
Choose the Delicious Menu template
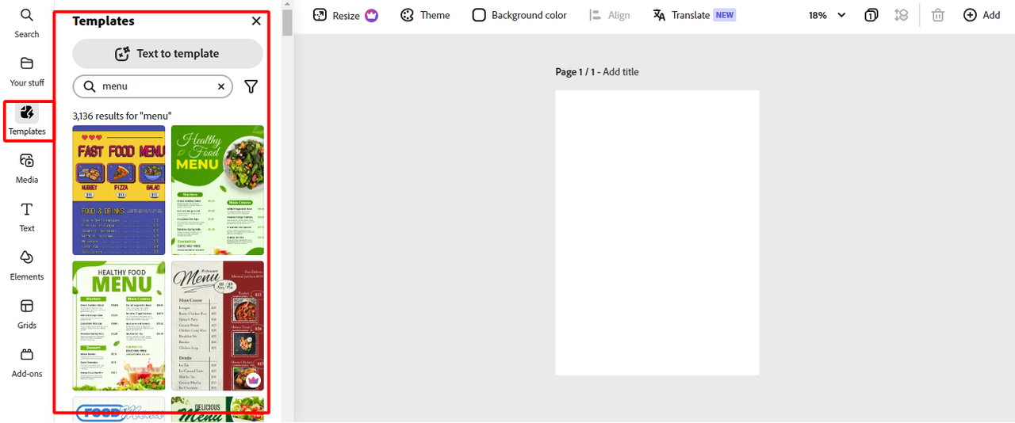[x=217, y=409]
